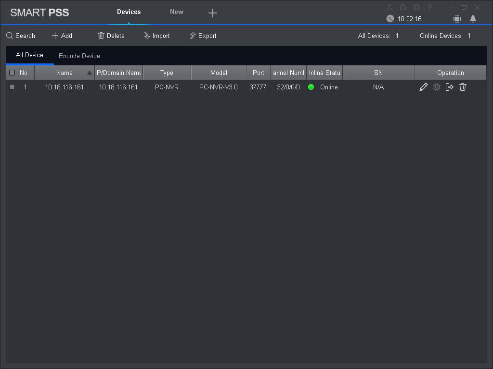Click the N/A serial number cell
The height and width of the screenshot is (369, 493).
coord(378,87)
